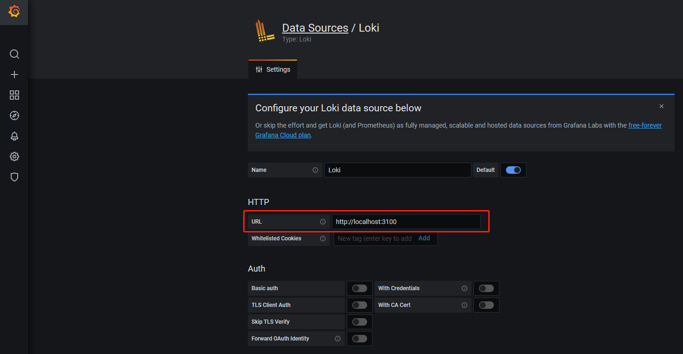The height and width of the screenshot is (354, 683).
Task: Enable the With Credentials switch
Action: click(486, 288)
